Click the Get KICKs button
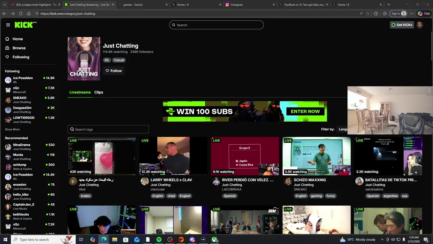 tap(402, 25)
